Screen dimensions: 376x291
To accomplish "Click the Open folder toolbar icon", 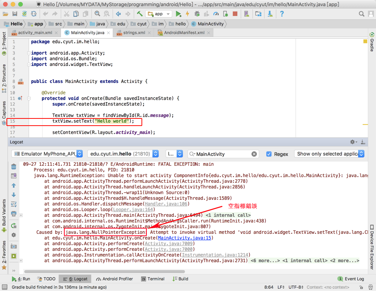I will [5, 14].
